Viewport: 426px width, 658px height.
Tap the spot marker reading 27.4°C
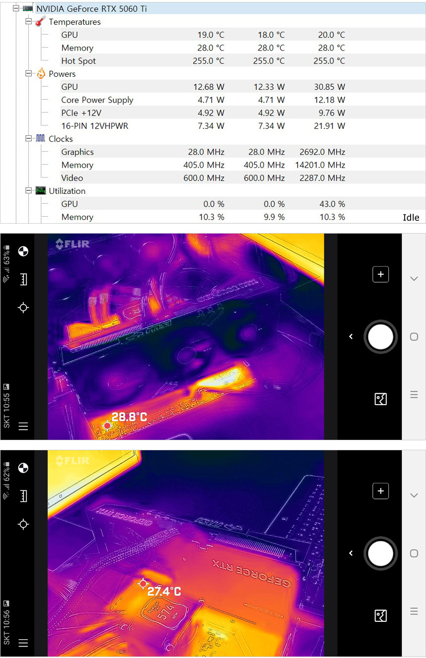coord(143,584)
